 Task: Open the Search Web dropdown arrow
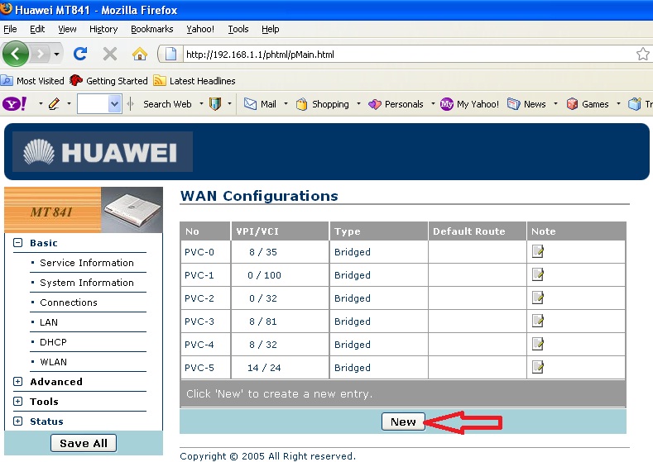201,103
